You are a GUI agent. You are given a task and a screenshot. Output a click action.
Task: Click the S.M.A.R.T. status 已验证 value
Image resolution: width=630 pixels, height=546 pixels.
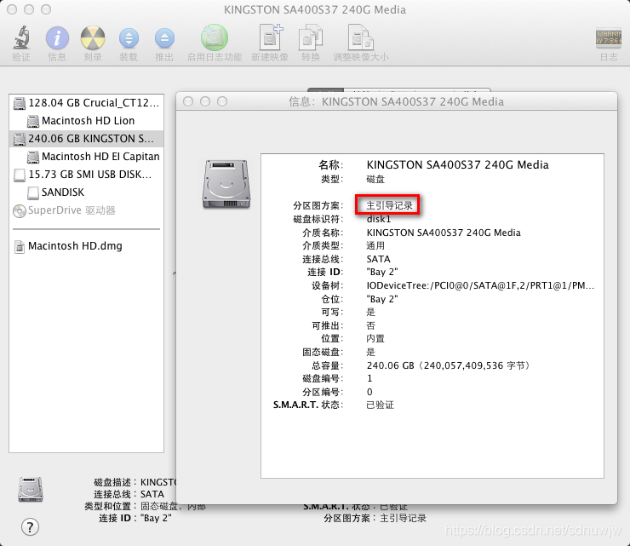pos(380,405)
